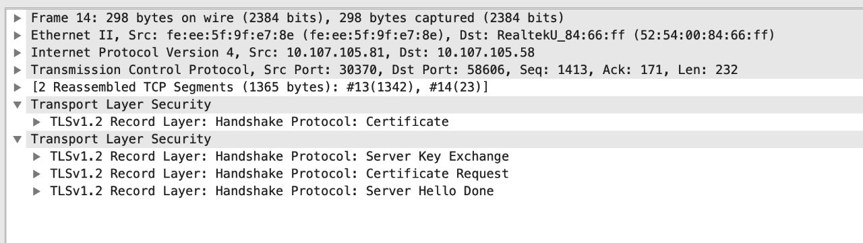This screenshot has height=243, width=863.
Task: Expand the Server Hello Done triangle
Action: (x=36, y=191)
